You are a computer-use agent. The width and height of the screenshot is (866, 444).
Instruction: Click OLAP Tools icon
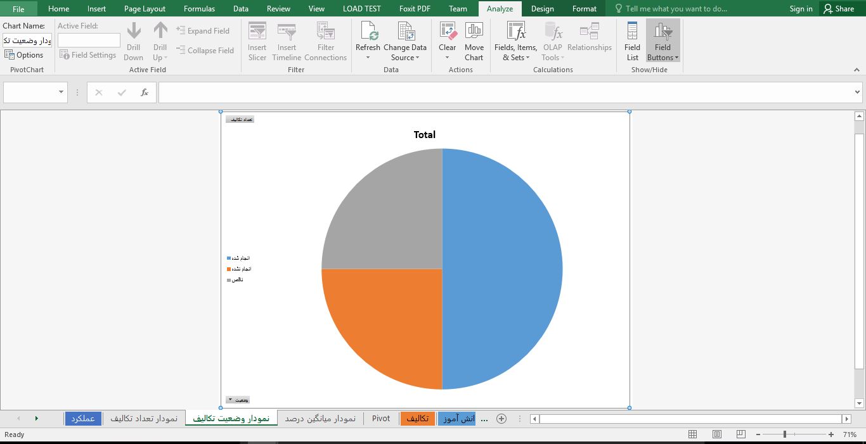pyautogui.click(x=553, y=30)
